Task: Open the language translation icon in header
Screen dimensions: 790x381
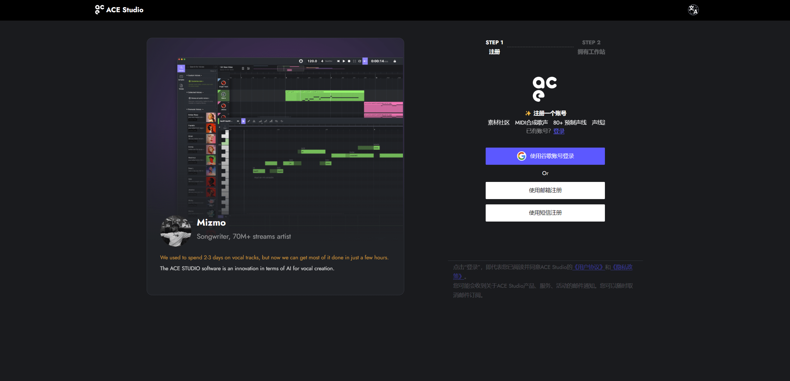Action: (x=693, y=10)
